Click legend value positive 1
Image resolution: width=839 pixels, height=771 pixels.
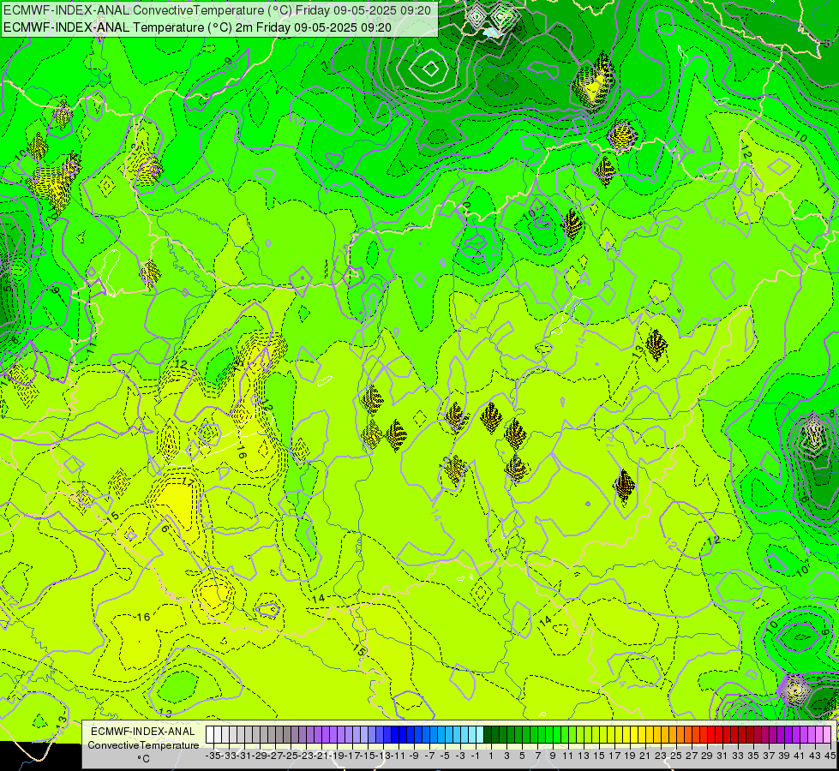pyautogui.click(x=491, y=756)
